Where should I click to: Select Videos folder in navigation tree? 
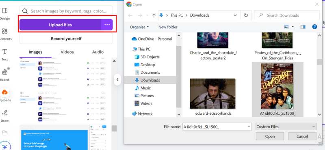(143, 103)
